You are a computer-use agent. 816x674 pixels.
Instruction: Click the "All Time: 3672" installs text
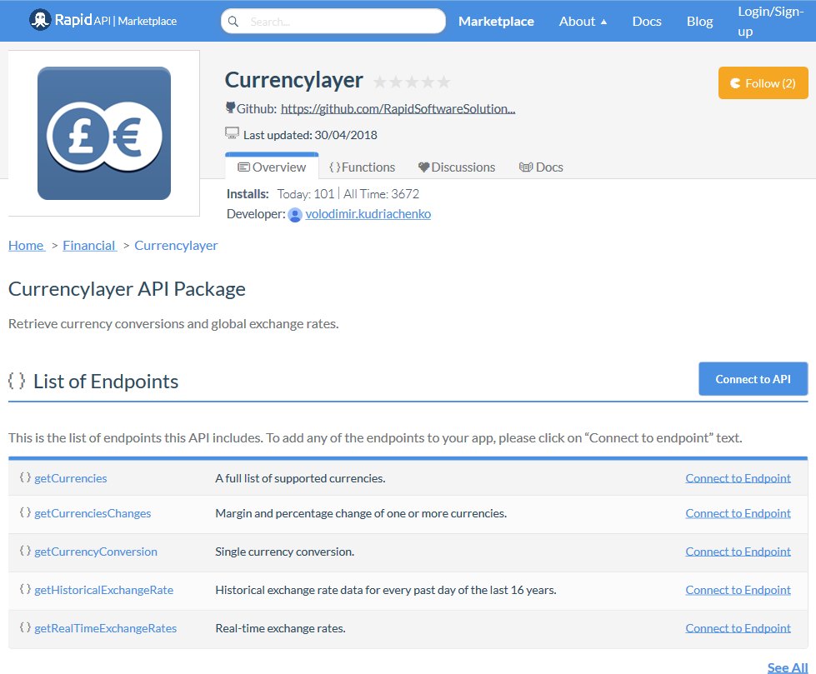click(381, 194)
